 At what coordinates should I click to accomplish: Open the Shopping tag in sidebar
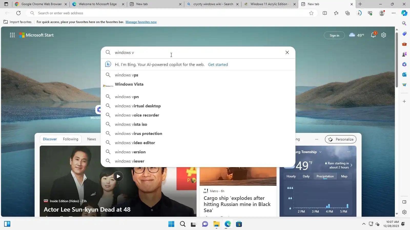click(404, 34)
